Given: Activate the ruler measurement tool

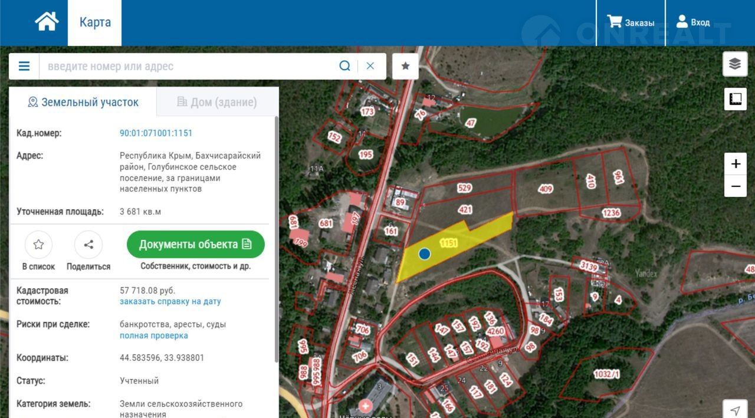Looking at the screenshot, I should 735,99.
